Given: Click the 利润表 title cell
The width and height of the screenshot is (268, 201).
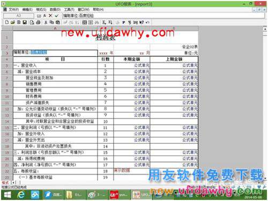Looking at the screenshot, I should coord(106,37).
